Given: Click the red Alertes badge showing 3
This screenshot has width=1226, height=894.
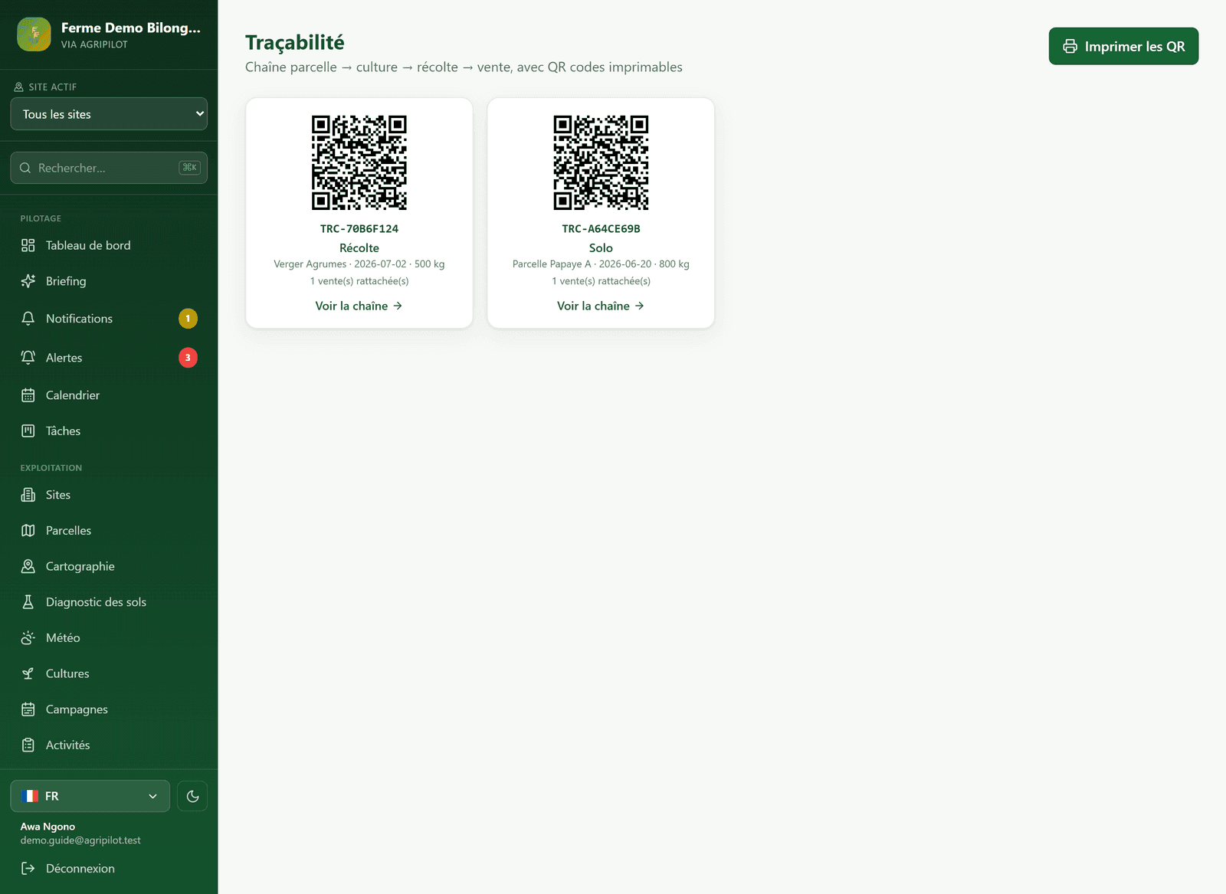Looking at the screenshot, I should point(188,358).
